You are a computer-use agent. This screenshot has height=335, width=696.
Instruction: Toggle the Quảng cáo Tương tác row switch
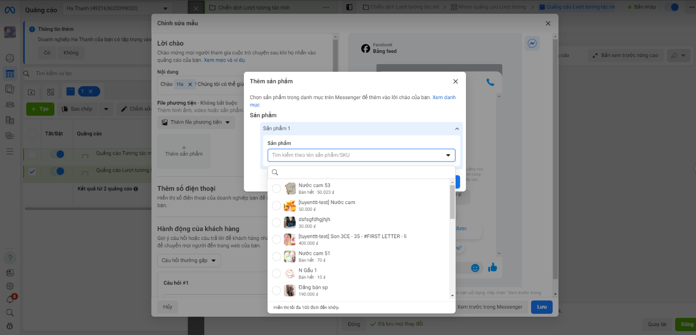pyautogui.click(x=57, y=154)
